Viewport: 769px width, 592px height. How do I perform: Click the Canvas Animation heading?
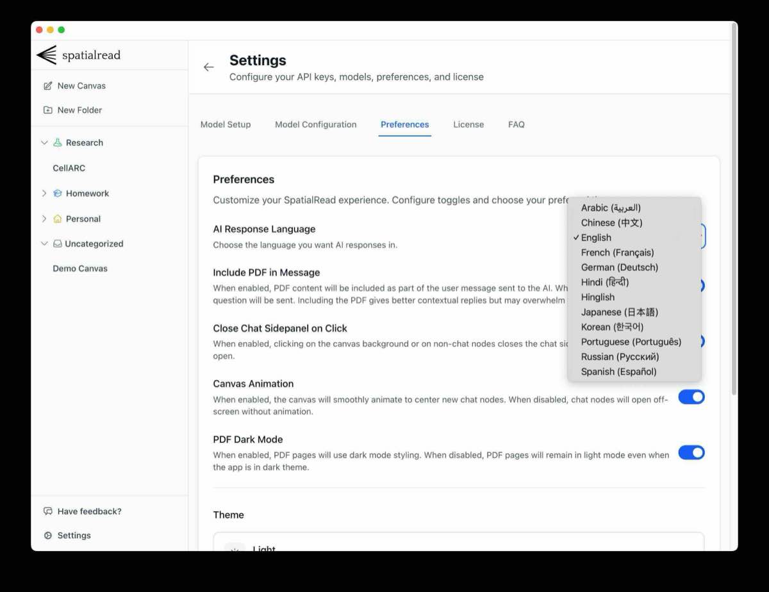pyautogui.click(x=253, y=384)
